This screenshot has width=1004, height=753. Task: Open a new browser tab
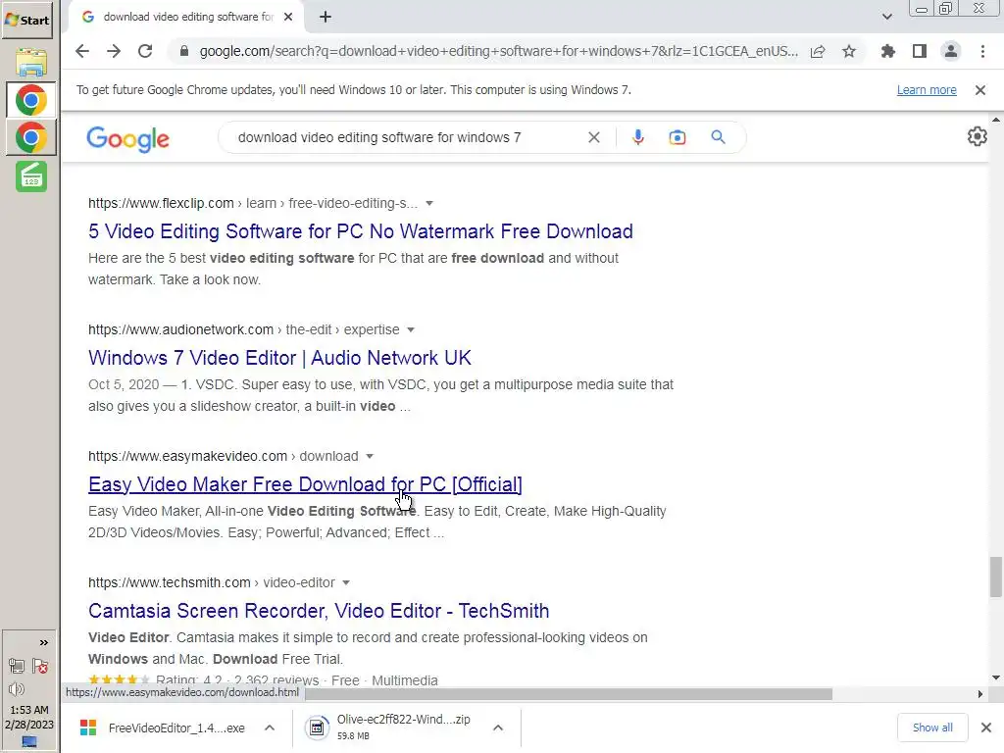tap(326, 17)
